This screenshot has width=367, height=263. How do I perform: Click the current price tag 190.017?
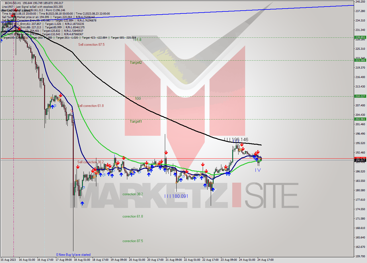(x=360, y=160)
